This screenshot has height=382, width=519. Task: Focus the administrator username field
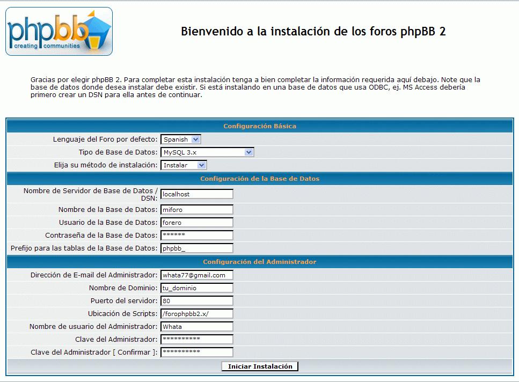click(197, 326)
